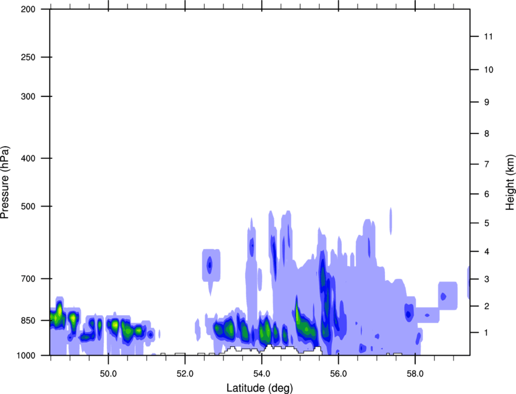Click the 54.0 latitude tick label
This screenshot has height=394, width=516.
pos(262,373)
